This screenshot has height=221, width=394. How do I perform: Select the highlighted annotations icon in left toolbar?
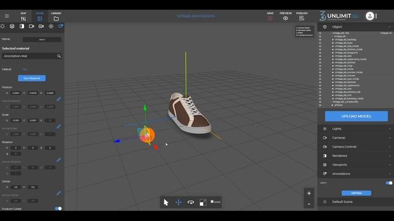(60, 26)
